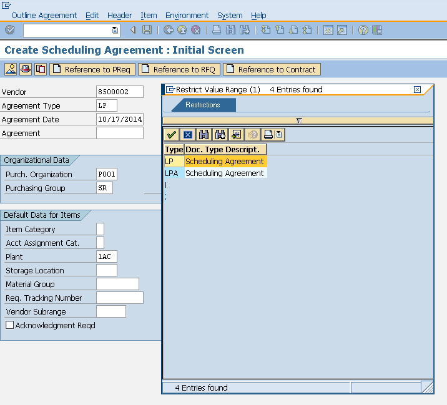Click the Type column header

pyautogui.click(x=174, y=149)
